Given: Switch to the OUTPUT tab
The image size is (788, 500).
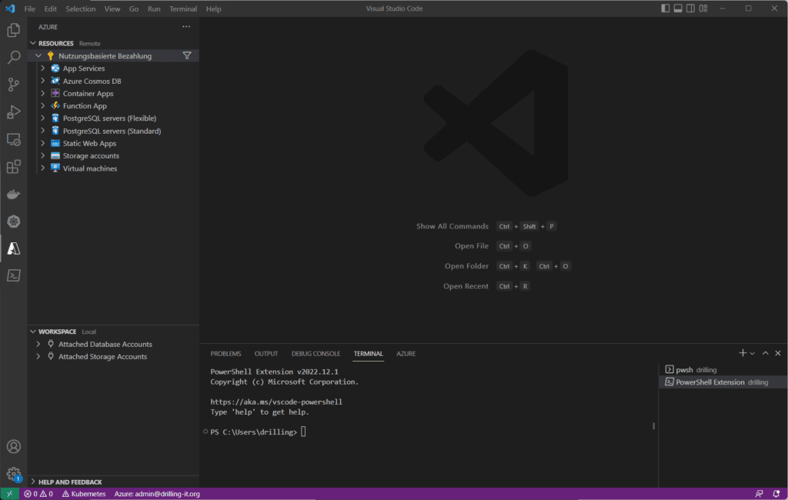Looking at the screenshot, I should 266,354.
